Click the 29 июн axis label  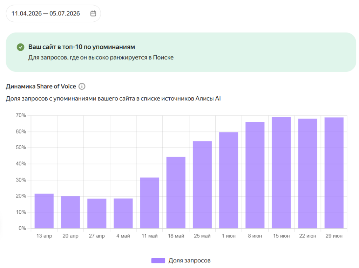[x=334, y=236]
